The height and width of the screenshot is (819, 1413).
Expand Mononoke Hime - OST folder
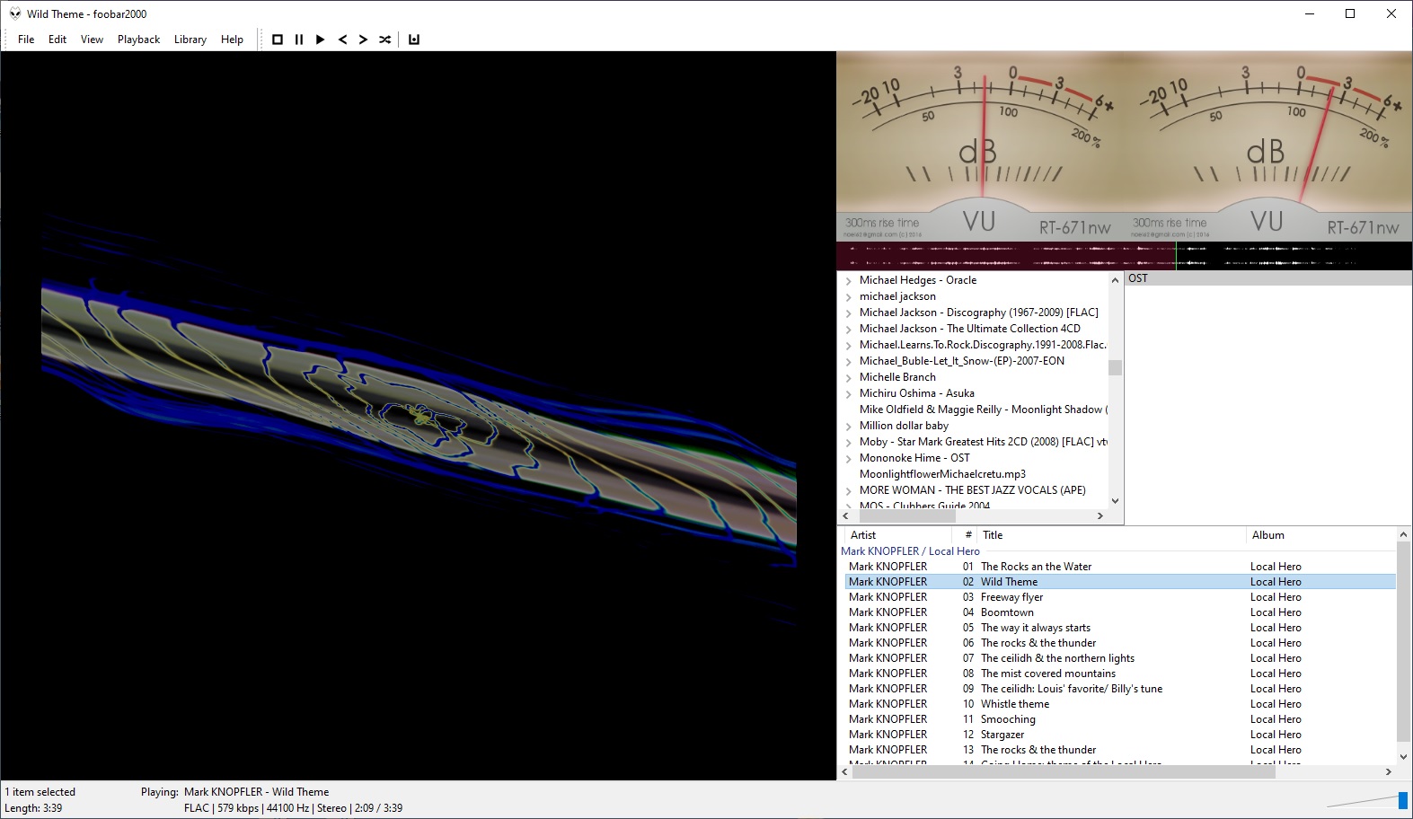point(848,459)
